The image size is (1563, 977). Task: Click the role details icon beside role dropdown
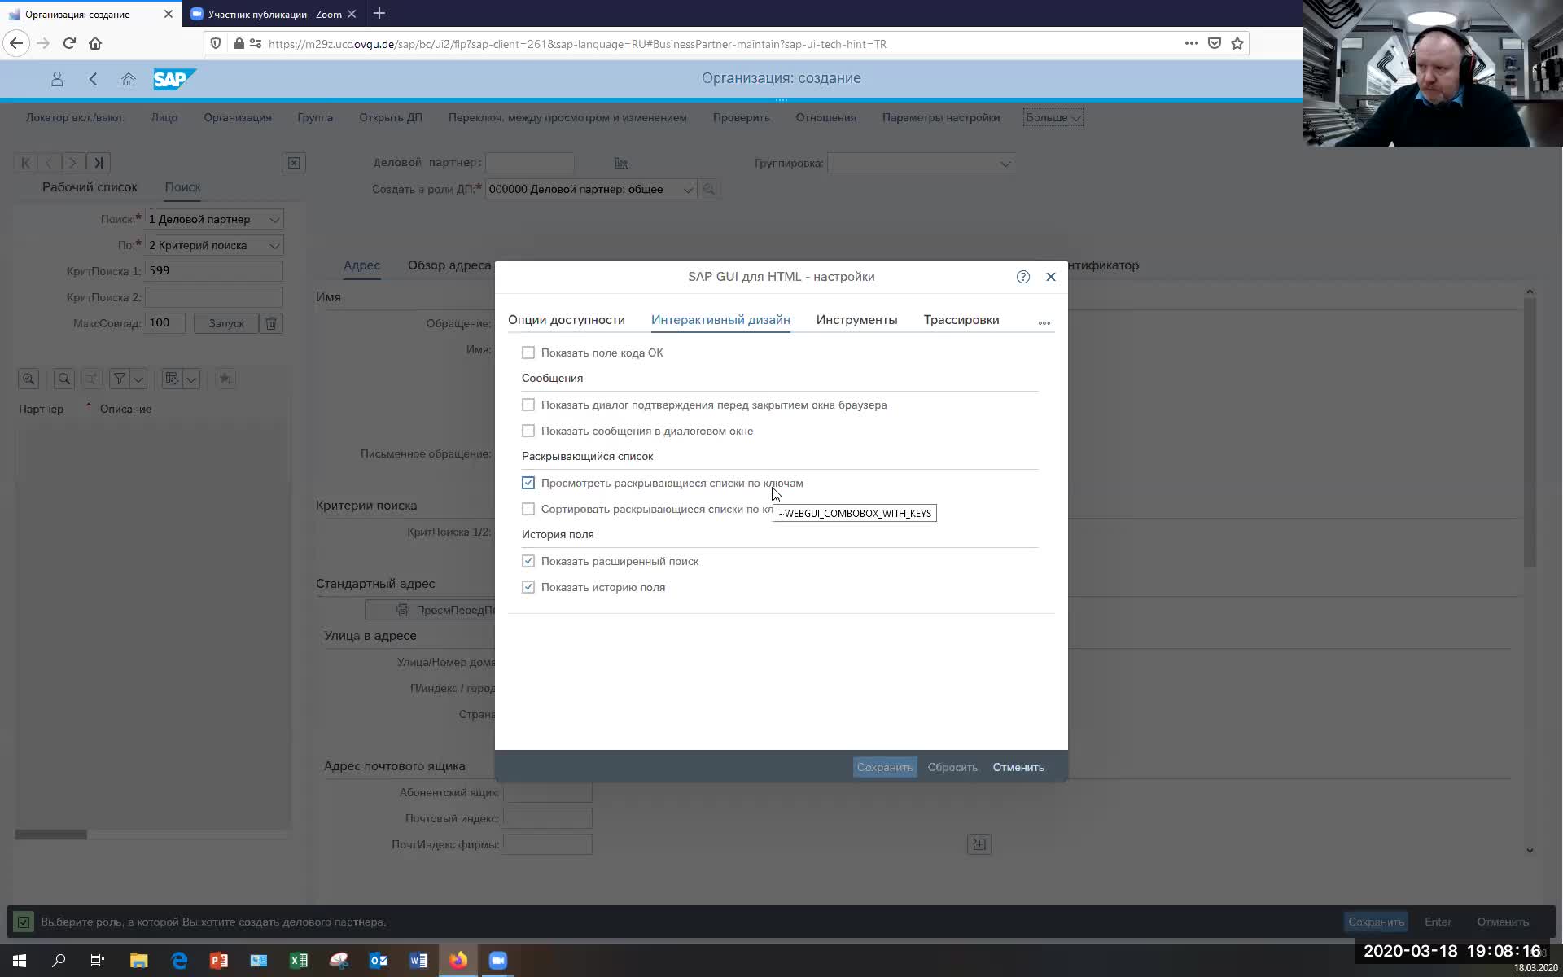tap(709, 190)
